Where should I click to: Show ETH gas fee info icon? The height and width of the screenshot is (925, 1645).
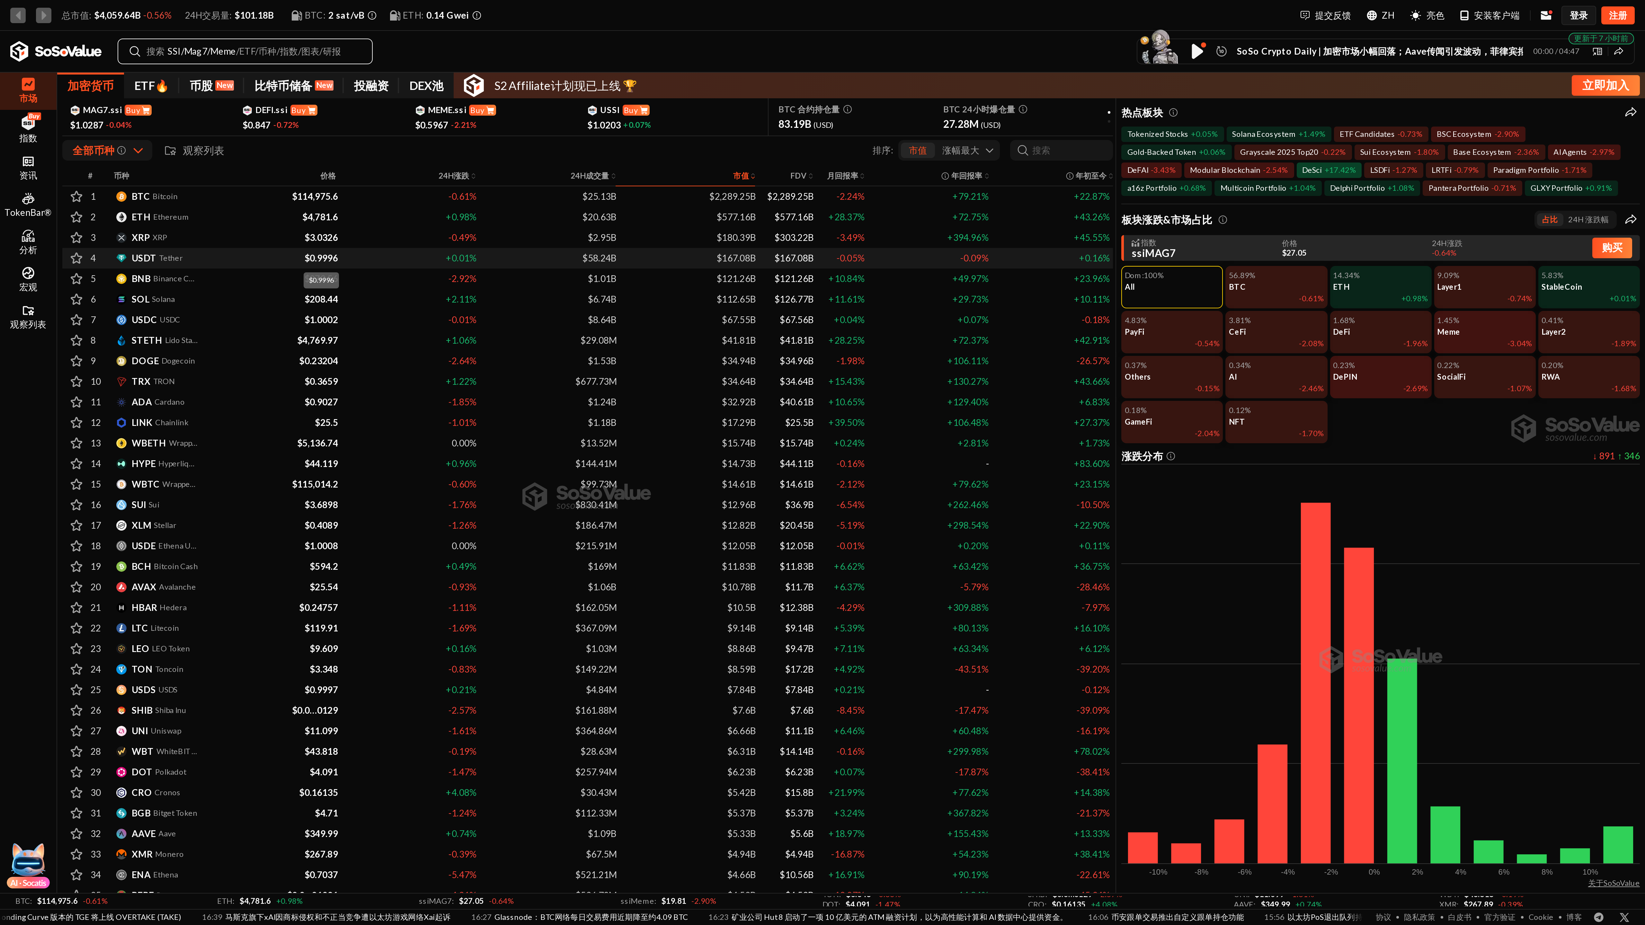tap(476, 15)
